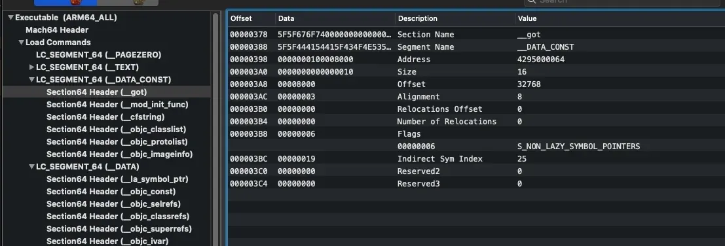Click data cell 00000019
The width and height of the screenshot is (725, 246).
297,159
